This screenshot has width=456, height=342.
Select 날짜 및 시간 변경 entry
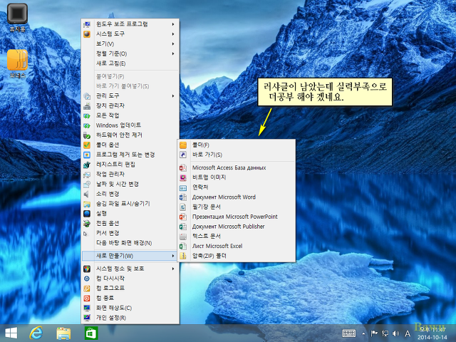coord(130,184)
